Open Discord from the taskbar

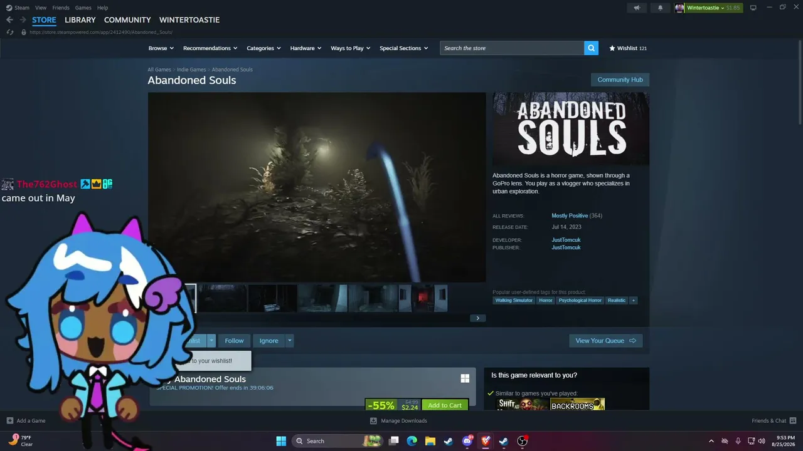click(467, 441)
